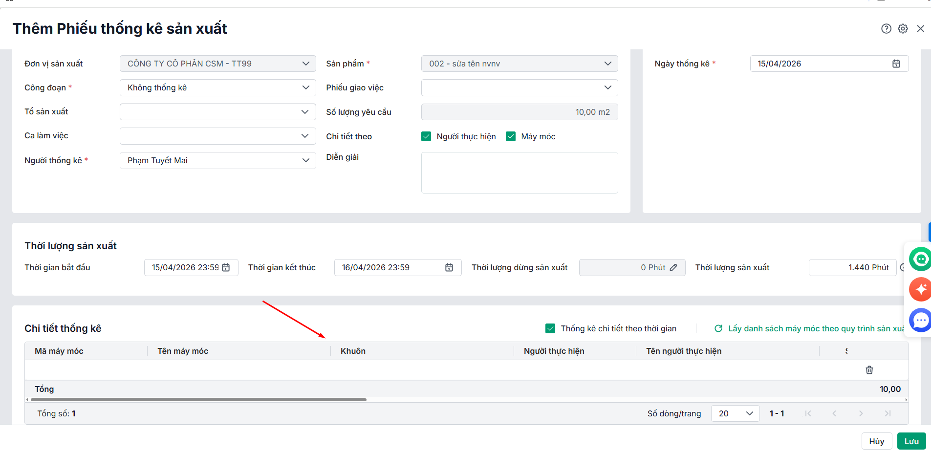Uncheck the Người thực hiện checkbox

(426, 136)
